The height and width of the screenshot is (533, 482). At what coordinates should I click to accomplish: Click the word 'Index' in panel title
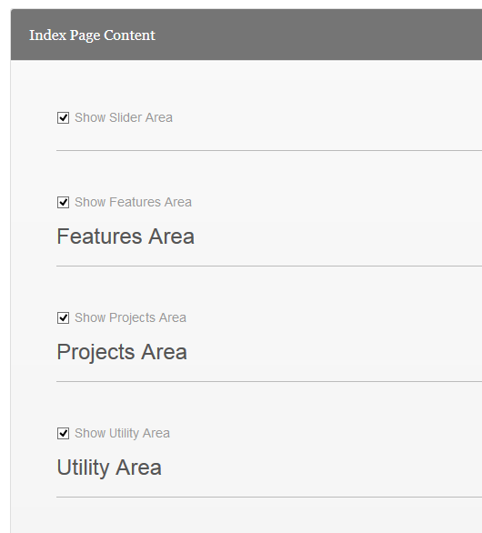(x=47, y=35)
